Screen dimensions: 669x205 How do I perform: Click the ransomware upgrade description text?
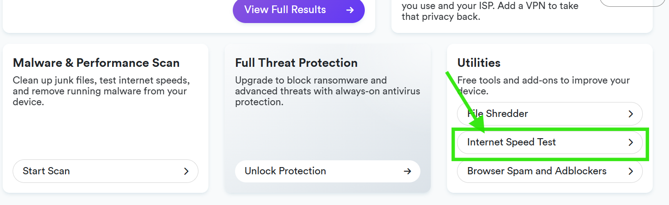pos(328,91)
